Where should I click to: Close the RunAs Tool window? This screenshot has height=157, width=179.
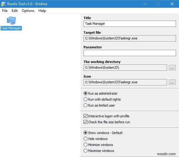[172, 4]
